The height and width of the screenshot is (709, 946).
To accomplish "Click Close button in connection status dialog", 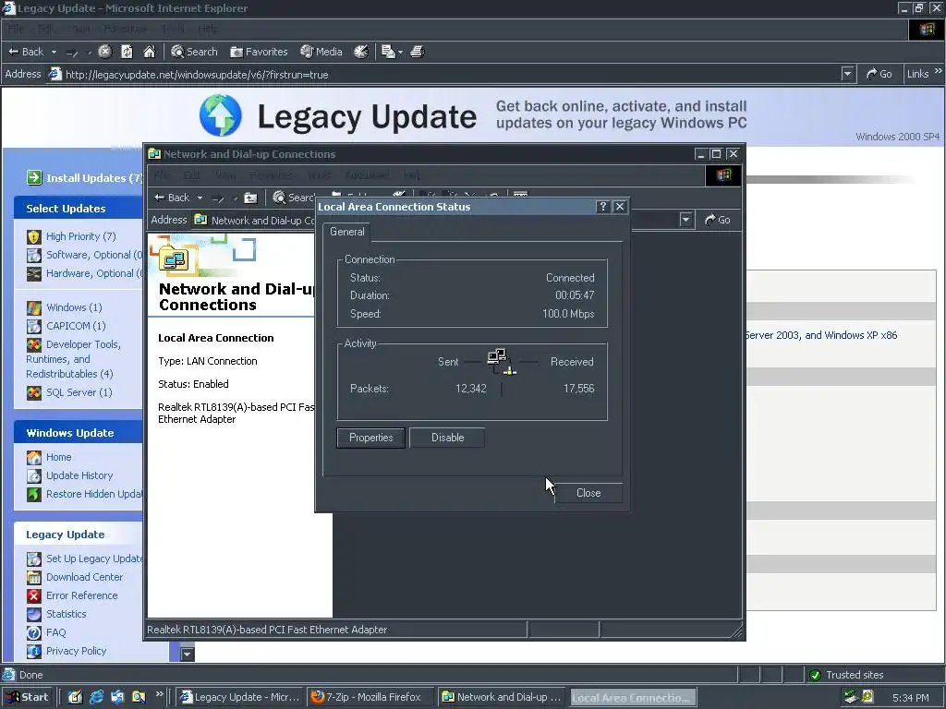I will click(x=588, y=493).
